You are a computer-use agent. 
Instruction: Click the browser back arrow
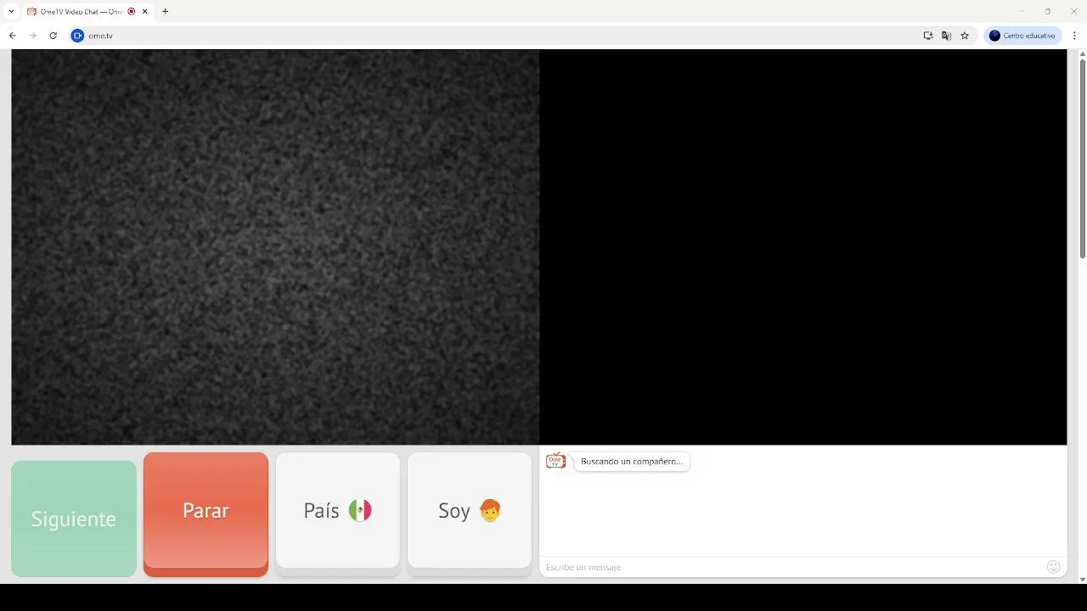(x=12, y=36)
